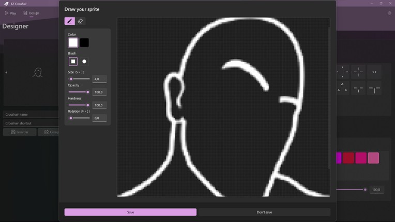The image size is (395, 222).
Task: Pick the black color swatch
Action: 84,43
